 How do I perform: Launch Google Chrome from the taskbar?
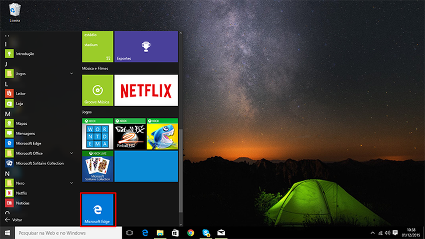point(190,233)
